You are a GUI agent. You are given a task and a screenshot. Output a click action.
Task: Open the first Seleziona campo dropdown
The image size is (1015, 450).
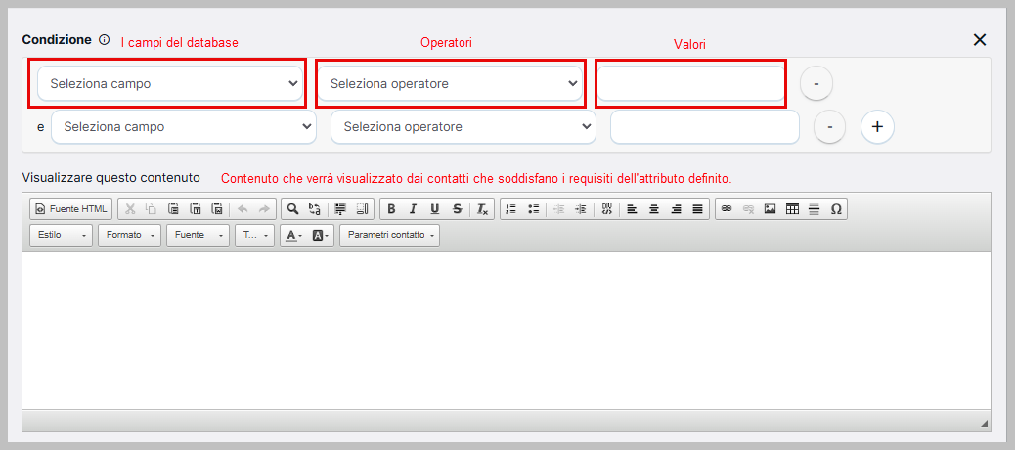[171, 84]
